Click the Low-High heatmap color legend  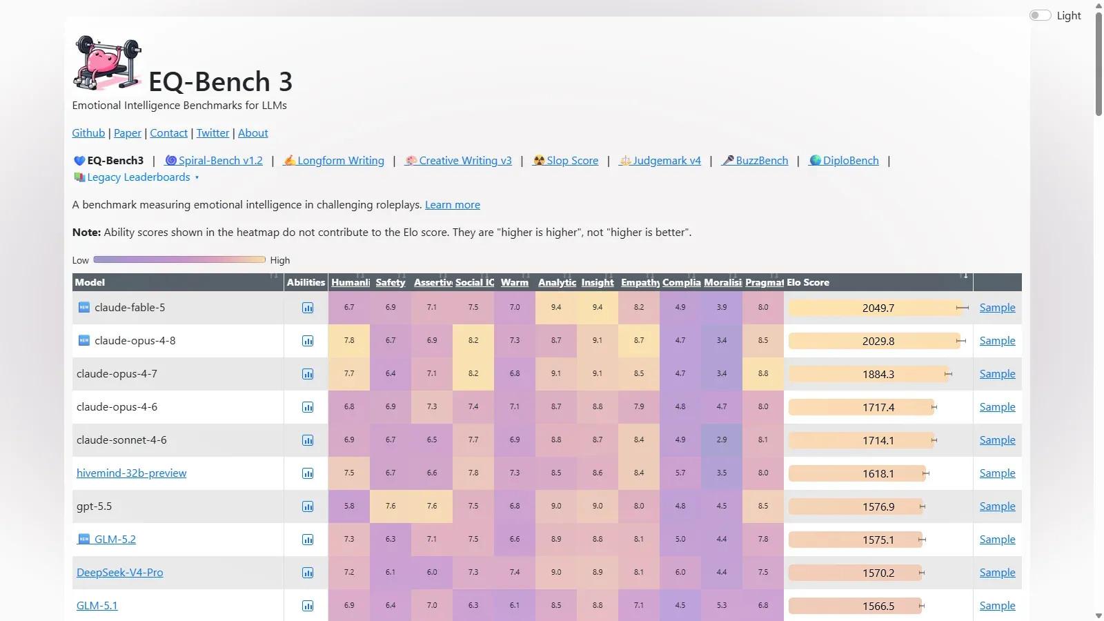[179, 260]
